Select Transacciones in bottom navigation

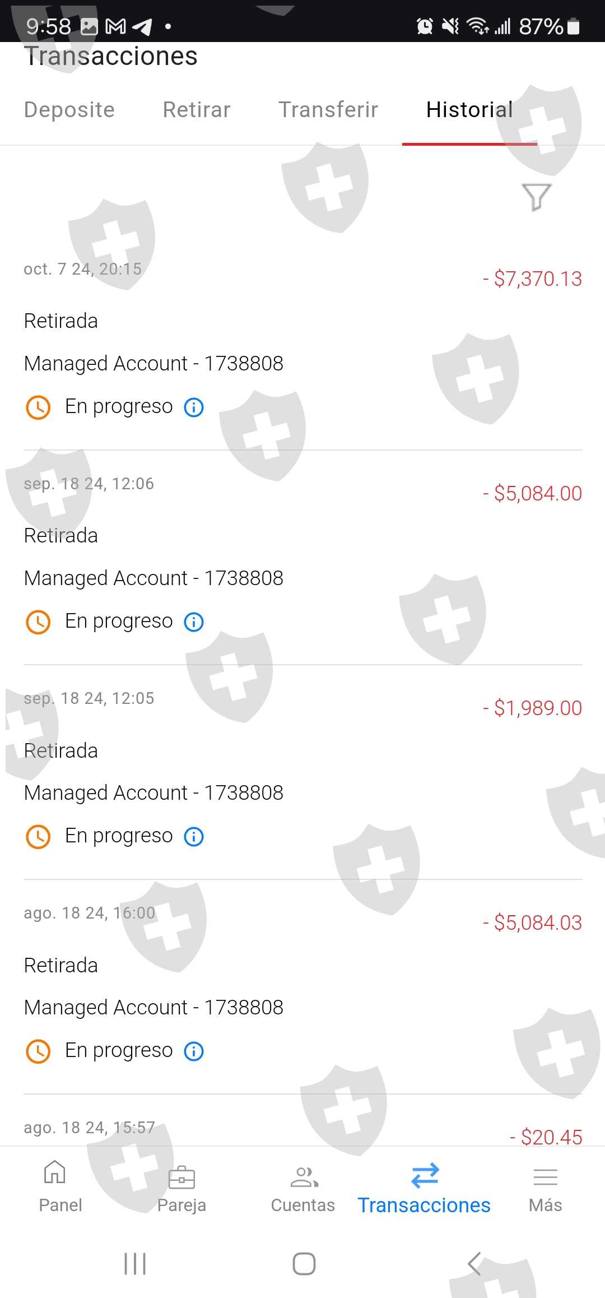click(x=424, y=1188)
